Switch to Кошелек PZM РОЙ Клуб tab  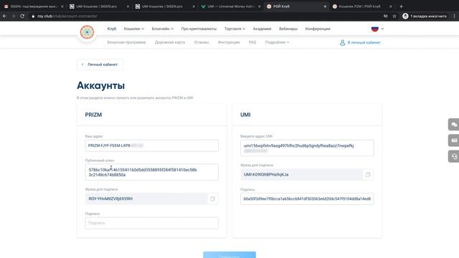361,6
